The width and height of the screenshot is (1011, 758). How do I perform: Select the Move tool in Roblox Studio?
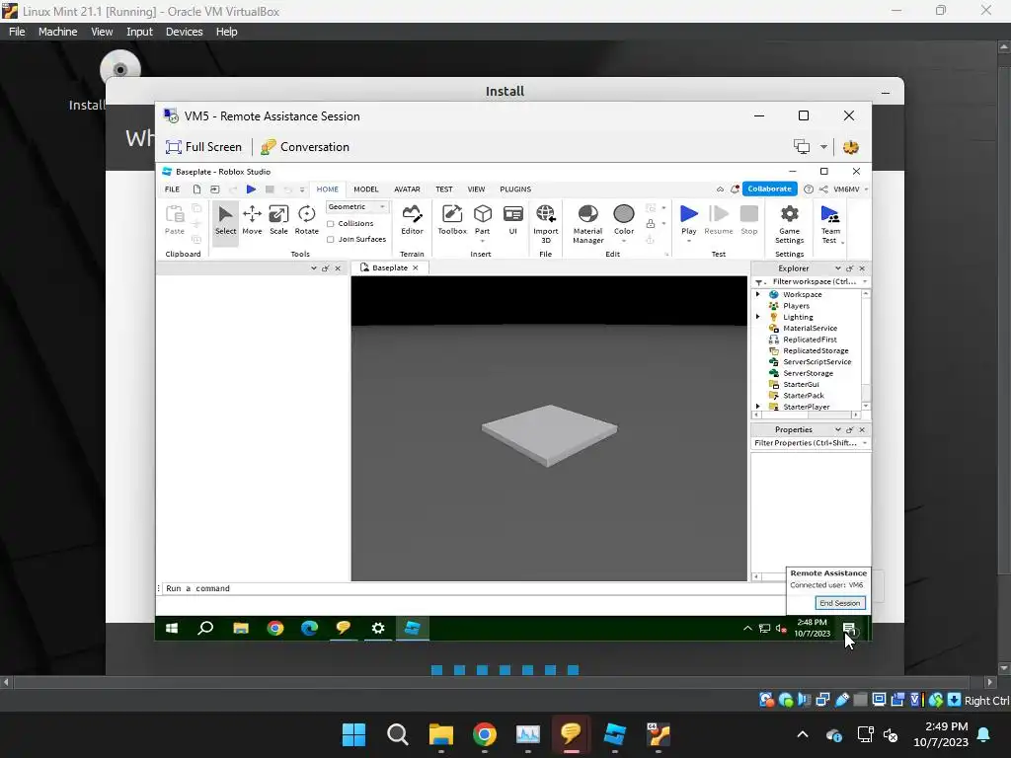[252, 220]
